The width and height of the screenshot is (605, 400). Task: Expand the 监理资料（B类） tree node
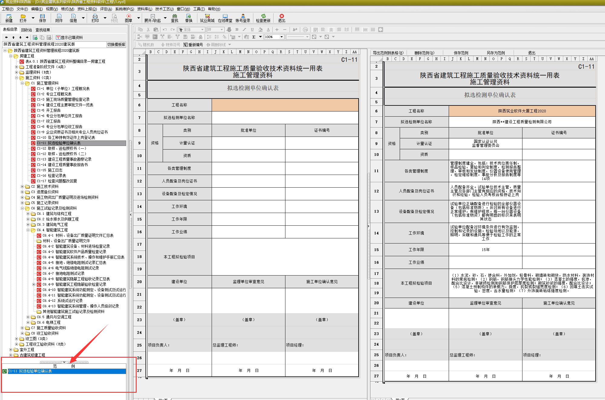pyautogui.click(x=17, y=72)
